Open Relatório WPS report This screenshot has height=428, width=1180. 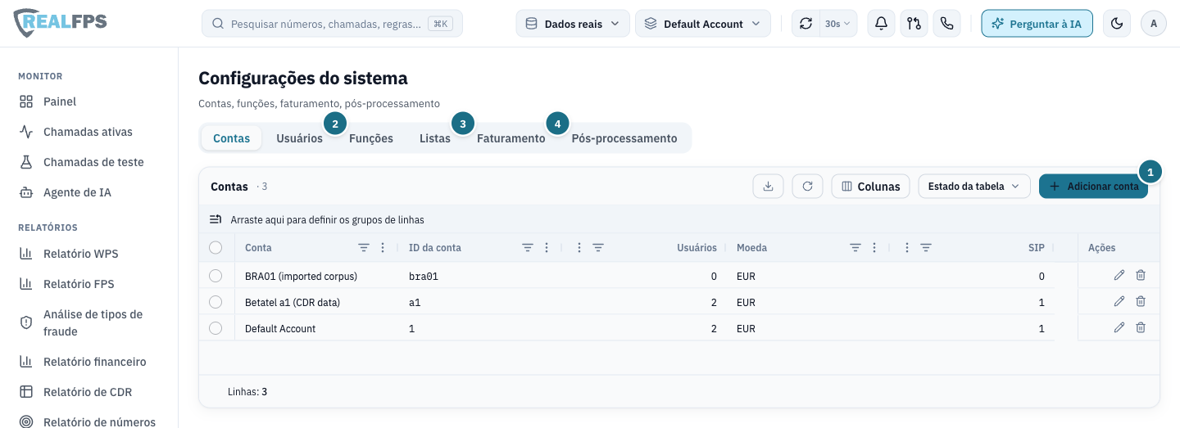pyautogui.click(x=80, y=254)
